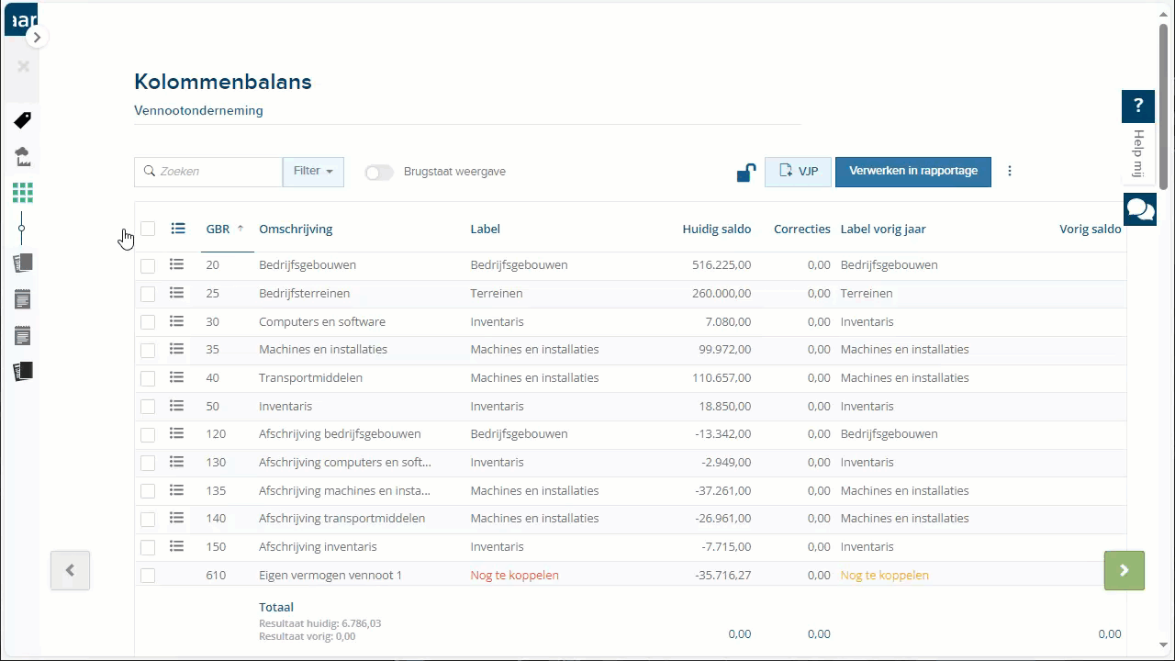Image resolution: width=1175 pixels, height=661 pixels.
Task: Open the chat bubbles support icon
Action: [1139, 210]
